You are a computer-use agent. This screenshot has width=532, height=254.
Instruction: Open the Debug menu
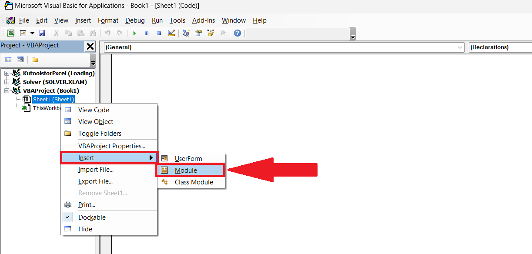[135, 20]
